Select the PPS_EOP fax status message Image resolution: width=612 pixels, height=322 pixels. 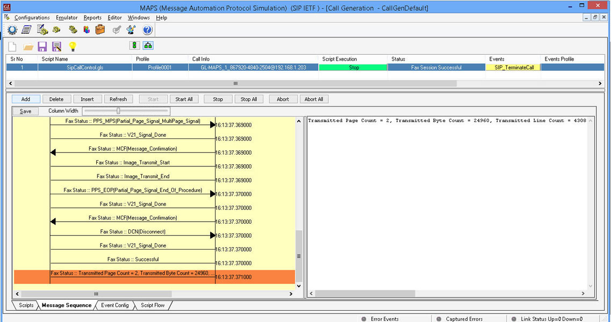click(133, 190)
